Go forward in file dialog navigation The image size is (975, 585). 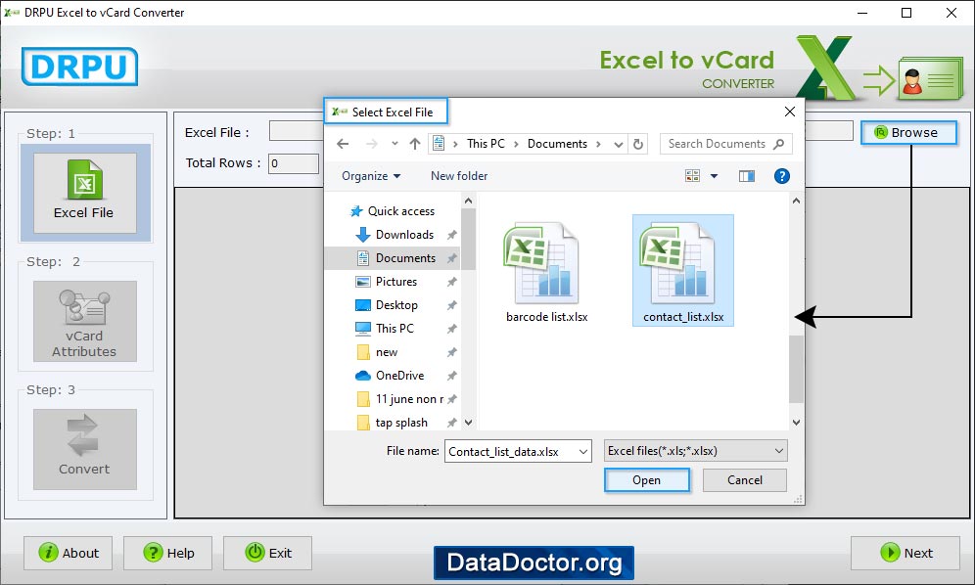pyautogui.click(x=372, y=144)
